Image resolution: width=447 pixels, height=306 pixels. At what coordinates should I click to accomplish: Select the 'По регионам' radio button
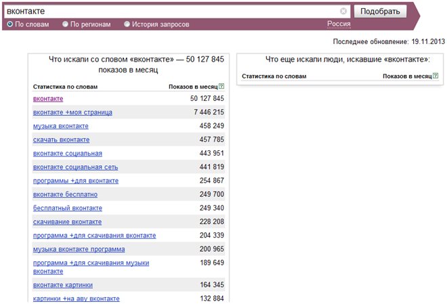(65, 24)
